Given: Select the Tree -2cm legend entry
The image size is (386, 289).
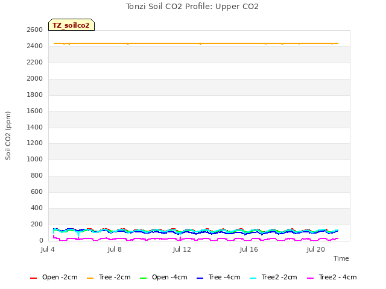Looking at the screenshot, I should point(109,277).
